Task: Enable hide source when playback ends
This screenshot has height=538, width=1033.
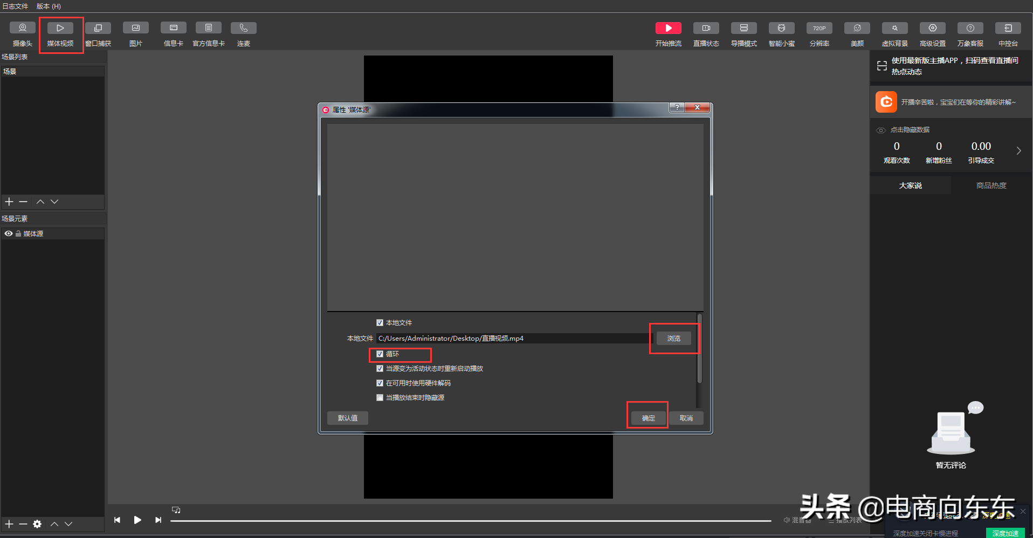Action: point(380,397)
